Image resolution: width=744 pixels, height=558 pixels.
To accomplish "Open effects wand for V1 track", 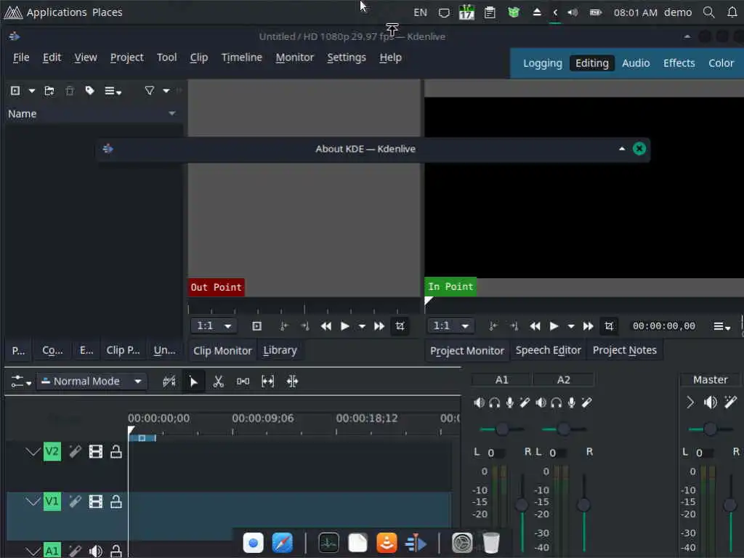I will click(x=75, y=501).
